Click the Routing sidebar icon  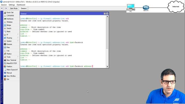click(5, 38)
